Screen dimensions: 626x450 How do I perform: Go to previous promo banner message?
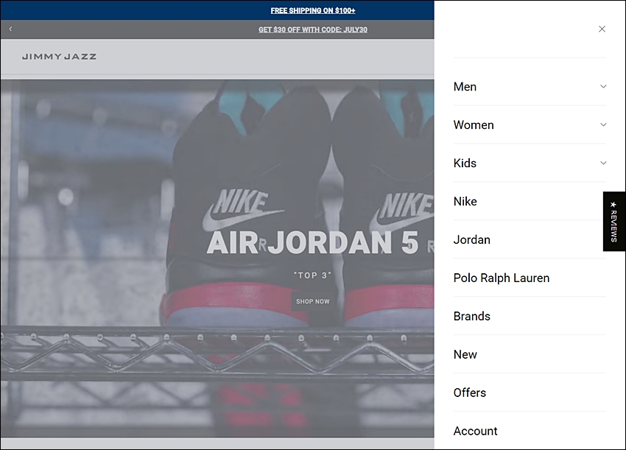[x=11, y=29]
